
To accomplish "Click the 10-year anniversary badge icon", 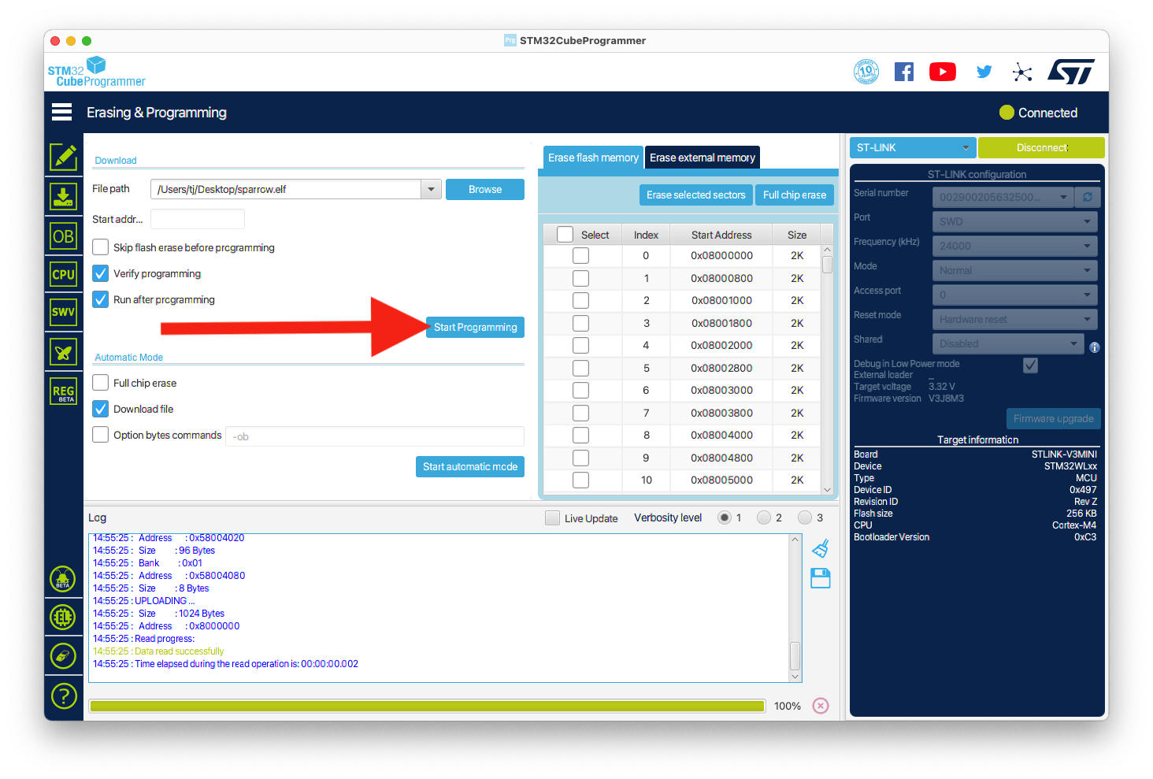I will click(x=866, y=72).
